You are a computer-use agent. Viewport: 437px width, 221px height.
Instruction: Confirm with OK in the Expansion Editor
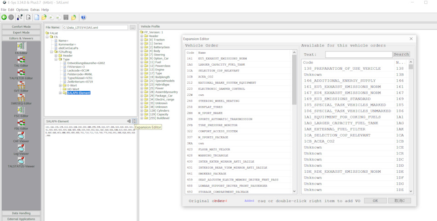click(x=375, y=200)
